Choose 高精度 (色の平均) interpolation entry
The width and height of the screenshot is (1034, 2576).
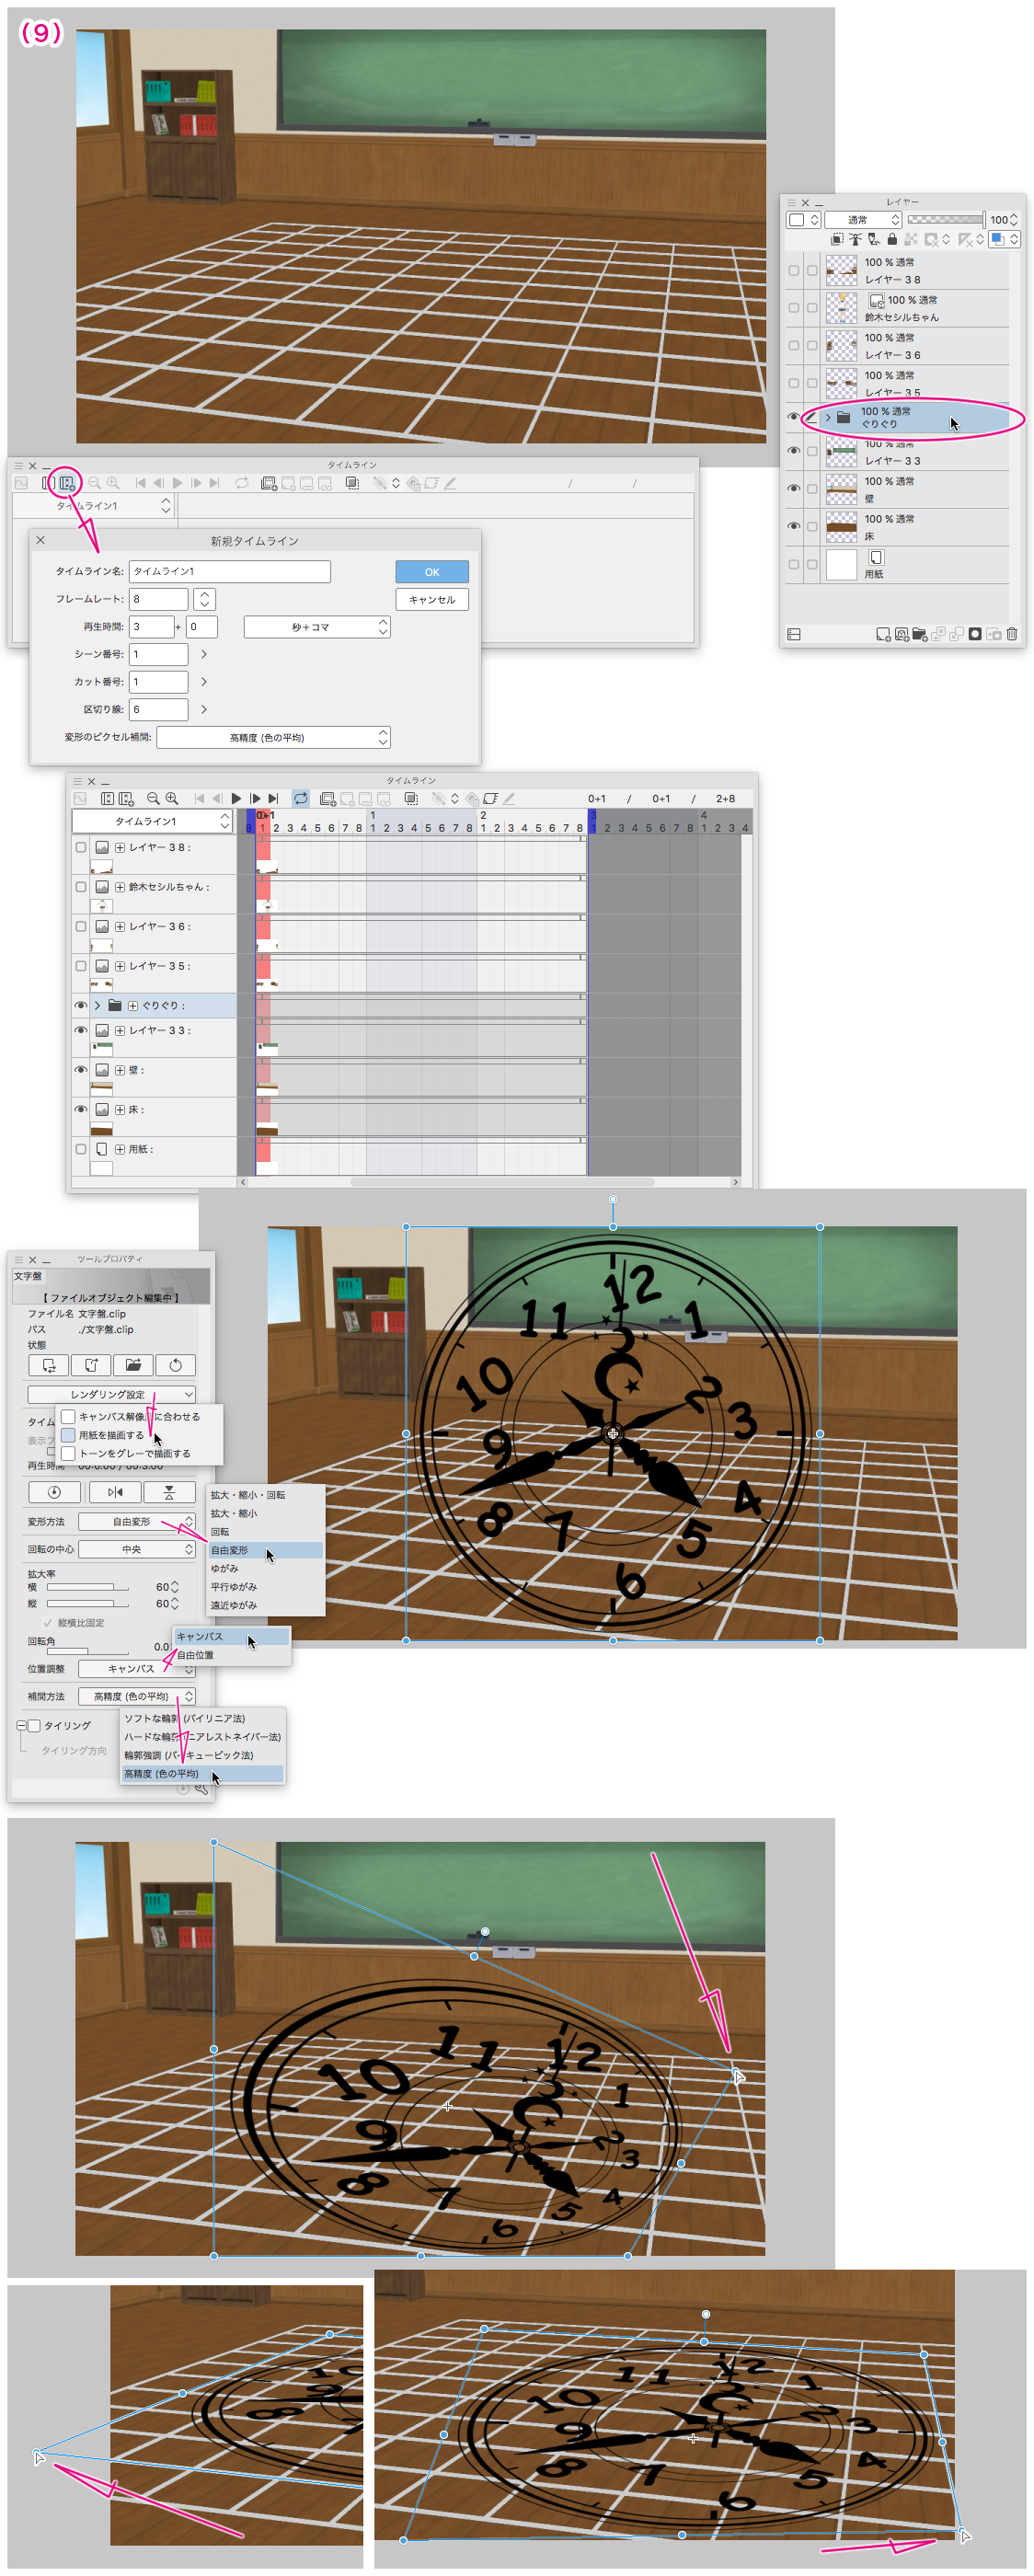pyautogui.click(x=203, y=1773)
